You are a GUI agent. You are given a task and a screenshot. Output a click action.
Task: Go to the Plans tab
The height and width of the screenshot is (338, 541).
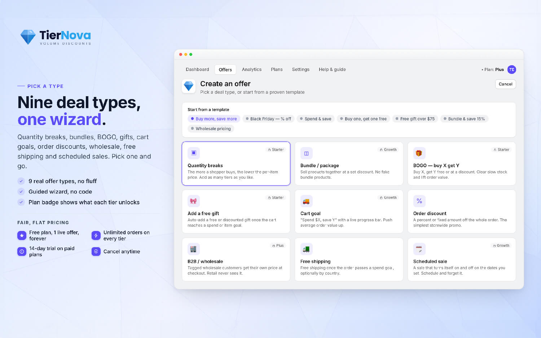(x=277, y=70)
